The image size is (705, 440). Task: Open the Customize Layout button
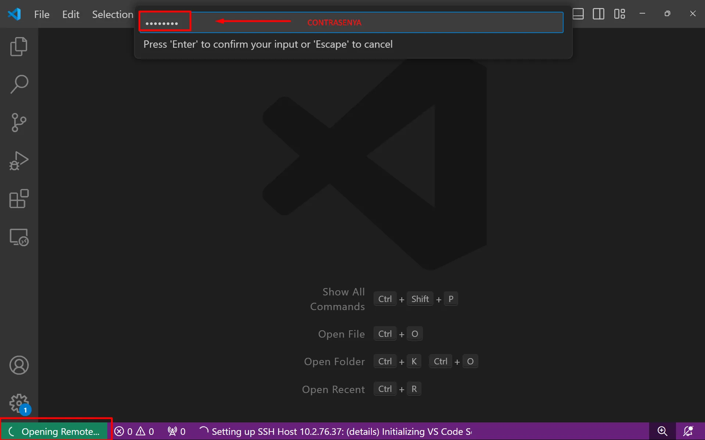(x=619, y=14)
